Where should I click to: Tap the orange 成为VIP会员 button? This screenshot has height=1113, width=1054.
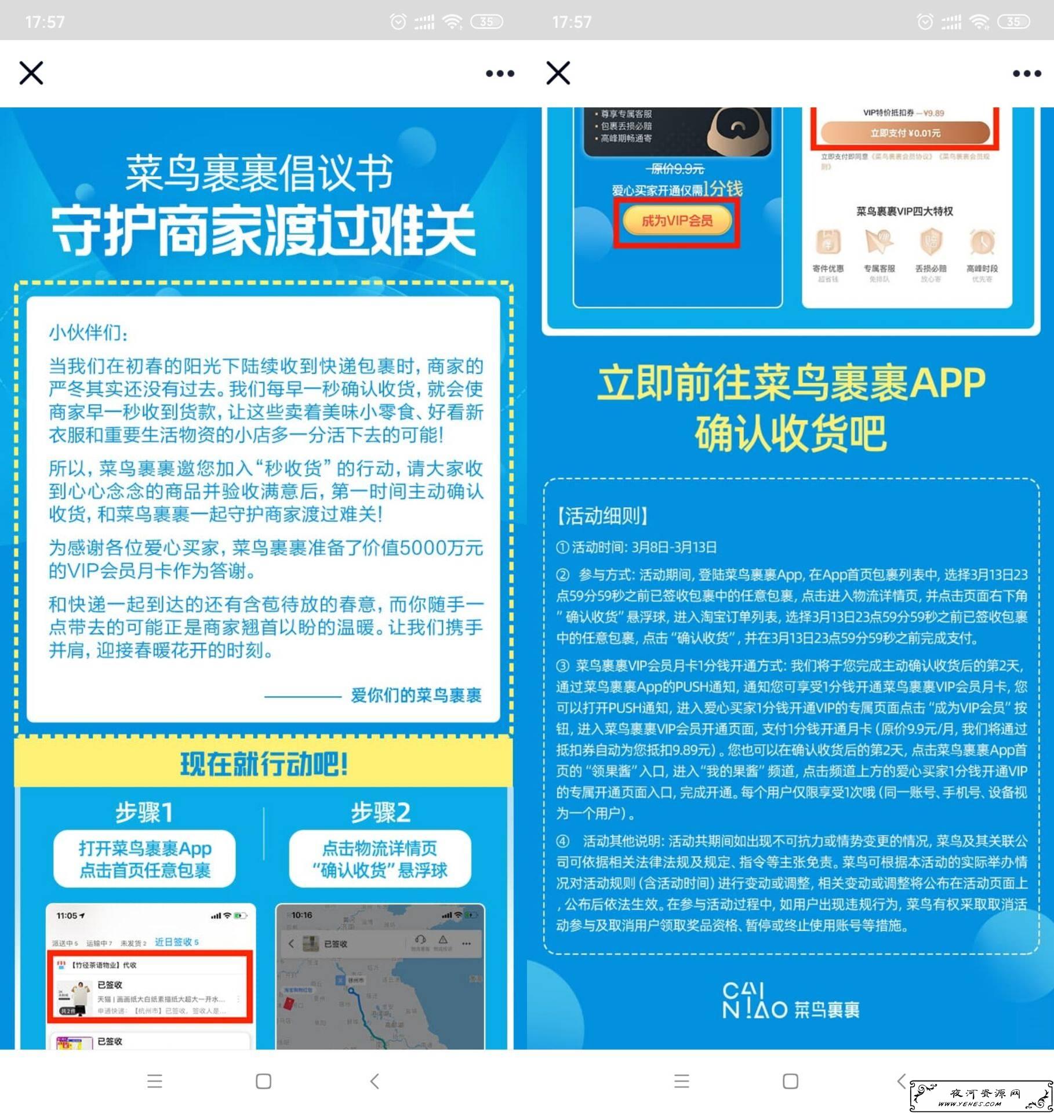(x=677, y=220)
